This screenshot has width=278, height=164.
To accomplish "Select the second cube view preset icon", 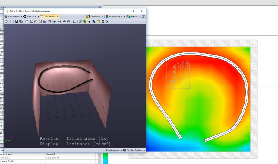I will click(31, 21).
